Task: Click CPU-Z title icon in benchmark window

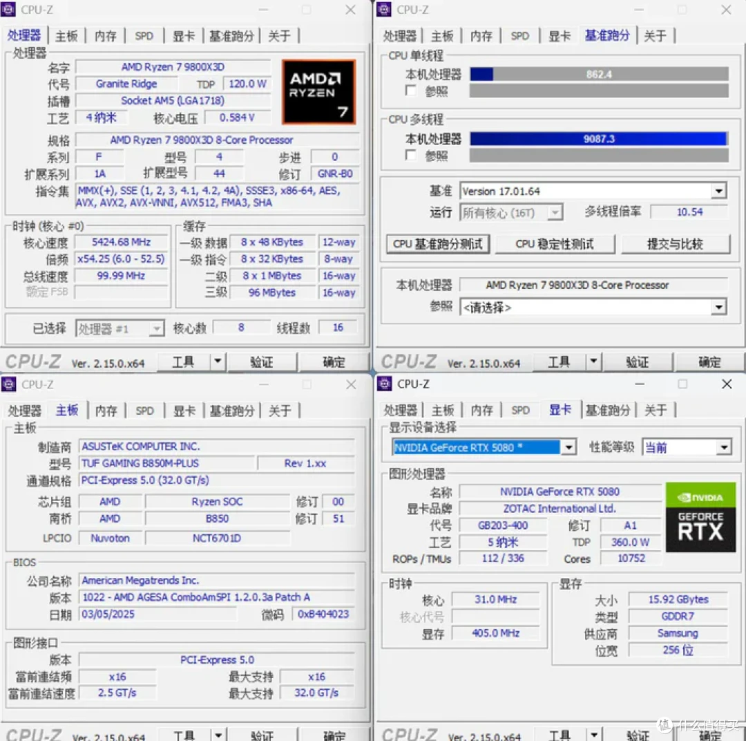Action: point(384,9)
